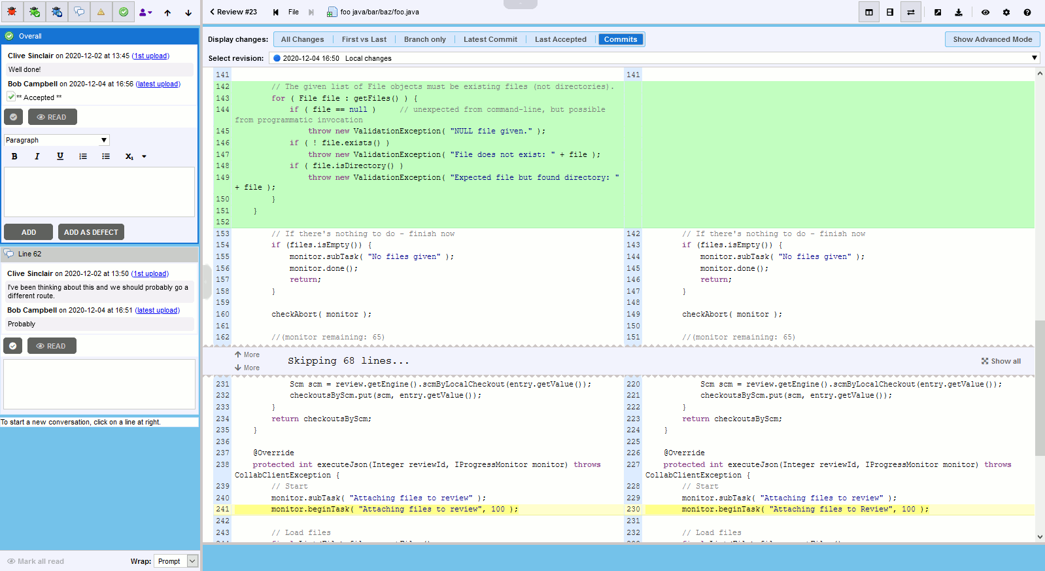This screenshot has height=571, width=1045.
Task: Toggle bold formatting in the comment editor
Action: point(14,156)
